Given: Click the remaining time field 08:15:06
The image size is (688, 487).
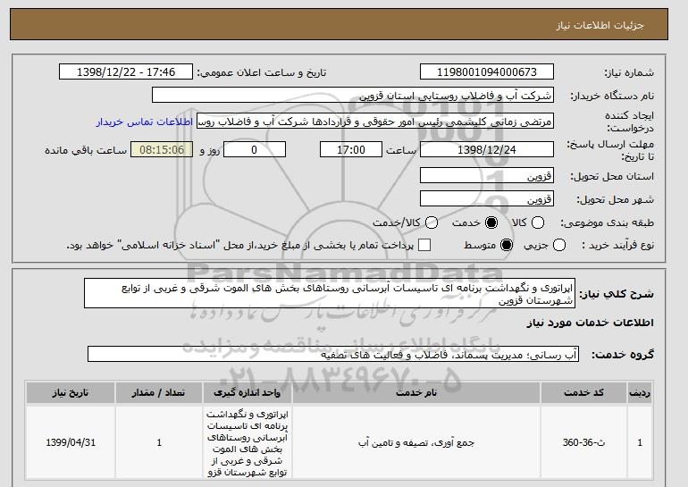Looking at the screenshot, I should point(162,149).
